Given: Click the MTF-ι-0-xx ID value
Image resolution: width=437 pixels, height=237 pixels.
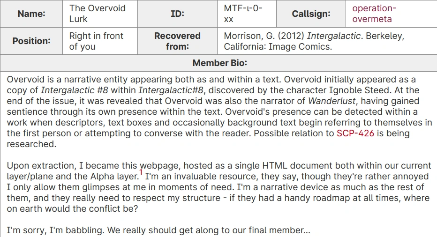Looking at the screenshot, I should pyautogui.click(x=243, y=14).
